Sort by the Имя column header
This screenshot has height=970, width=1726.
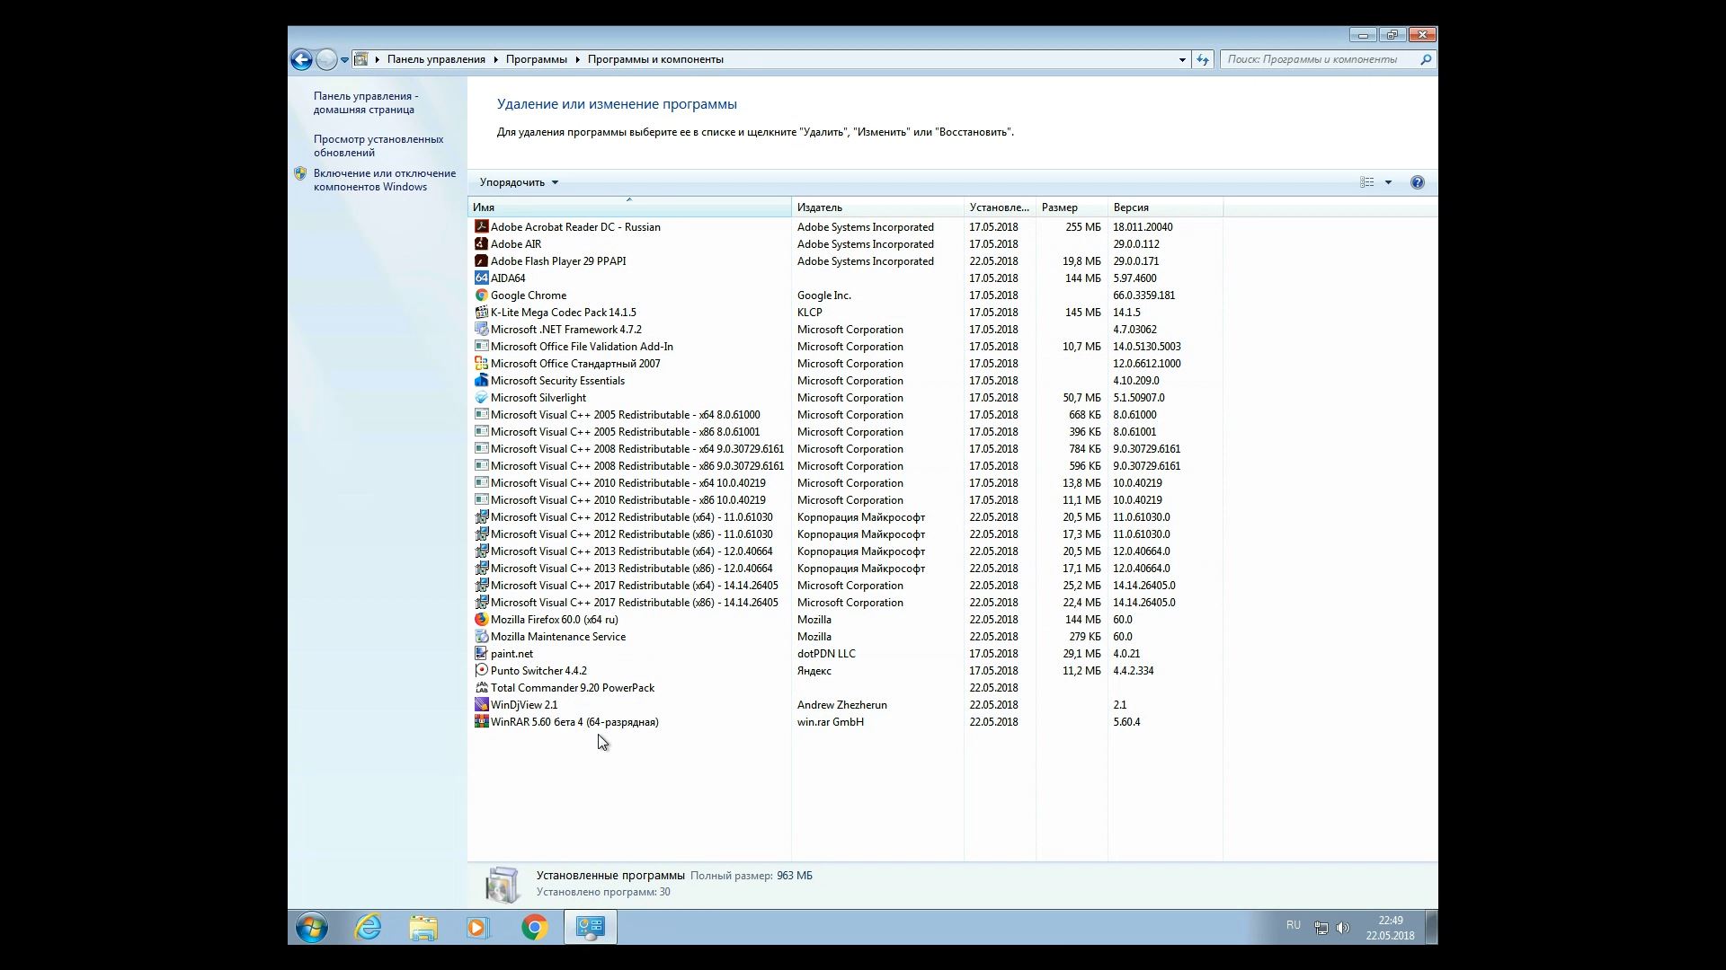(x=629, y=207)
